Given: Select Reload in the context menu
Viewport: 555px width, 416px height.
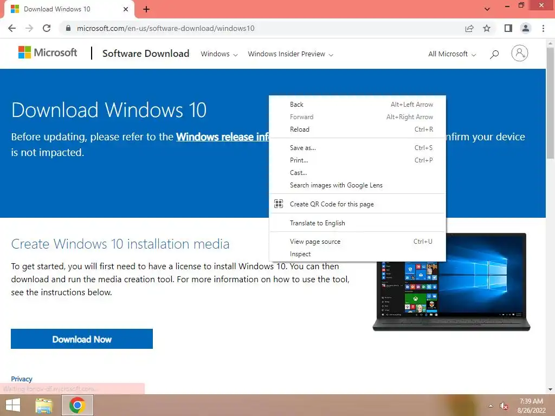Looking at the screenshot, I should [x=358, y=129].
